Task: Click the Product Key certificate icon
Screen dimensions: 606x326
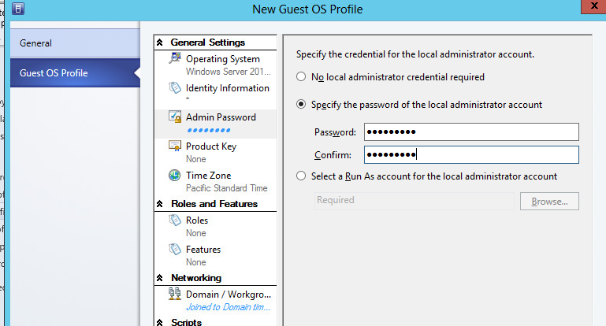Action: (x=175, y=146)
